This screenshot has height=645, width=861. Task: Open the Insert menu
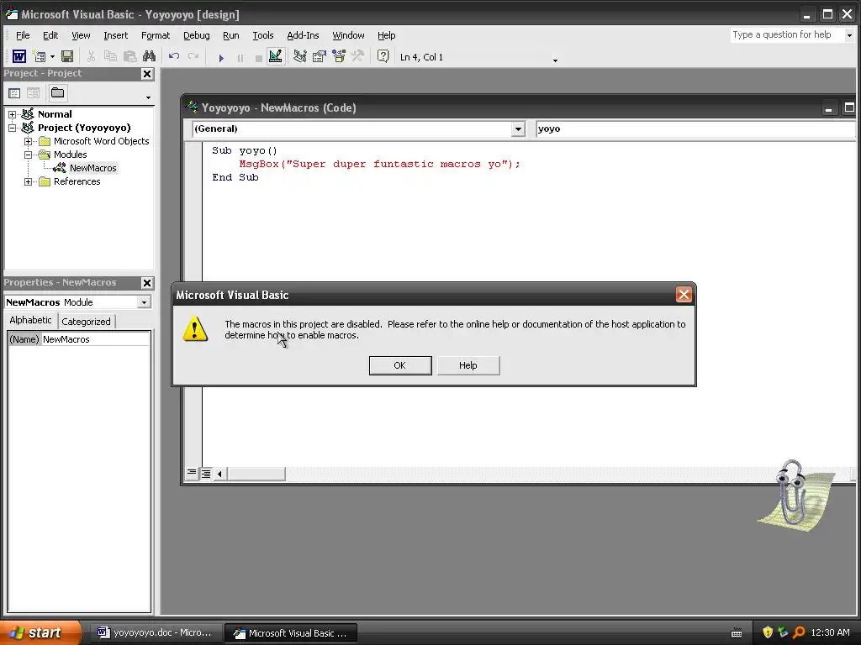(x=115, y=35)
